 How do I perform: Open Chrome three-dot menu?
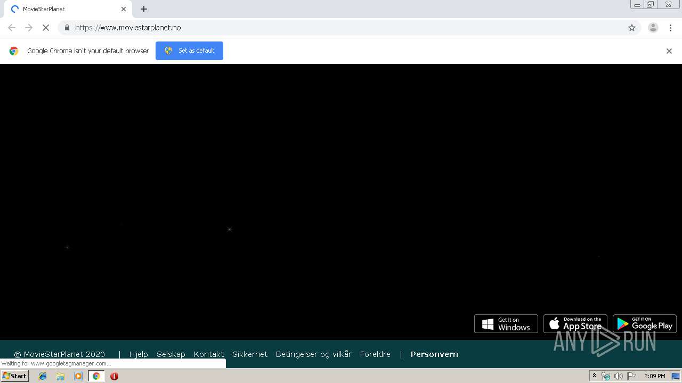pos(671,28)
